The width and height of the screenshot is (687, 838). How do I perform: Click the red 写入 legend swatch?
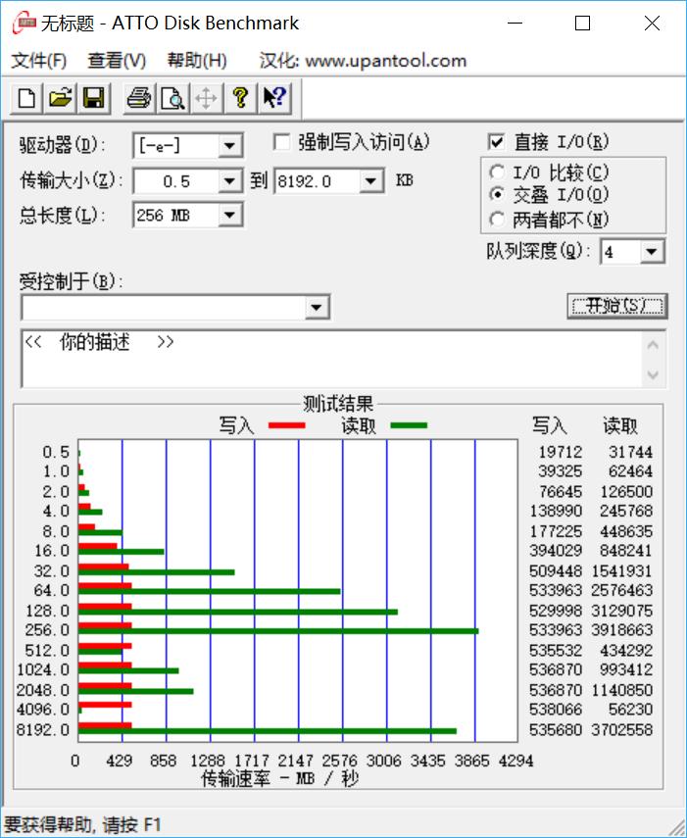[x=287, y=425]
